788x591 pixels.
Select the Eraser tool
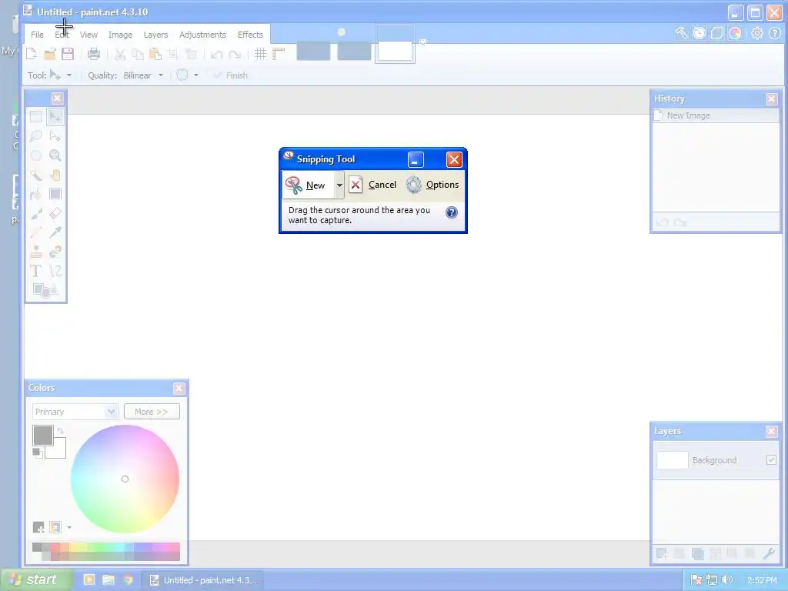coord(55,213)
